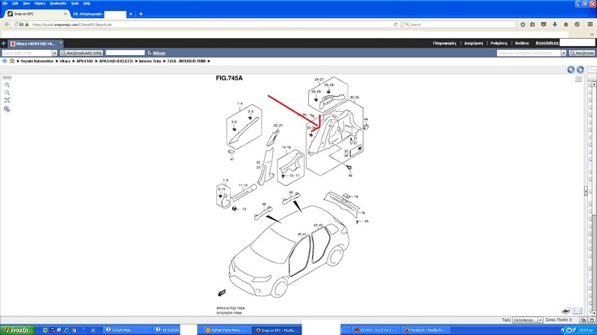Screen dimensions: 597x335
Task: Reload the current page
Action: [x=396, y=25]
